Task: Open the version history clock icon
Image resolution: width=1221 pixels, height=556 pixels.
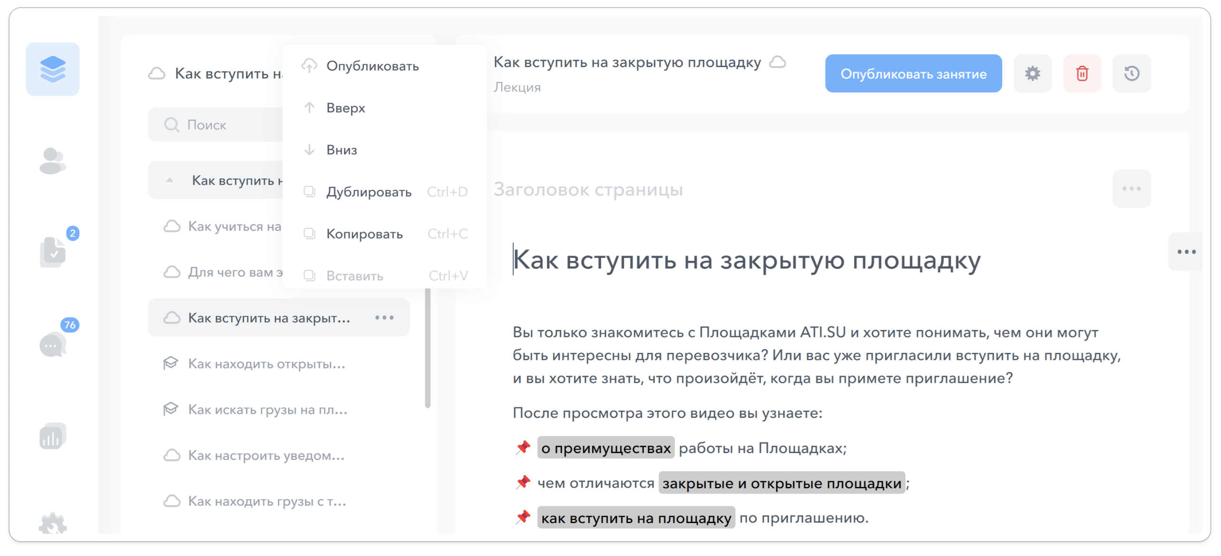Action: click(1131, 73)
